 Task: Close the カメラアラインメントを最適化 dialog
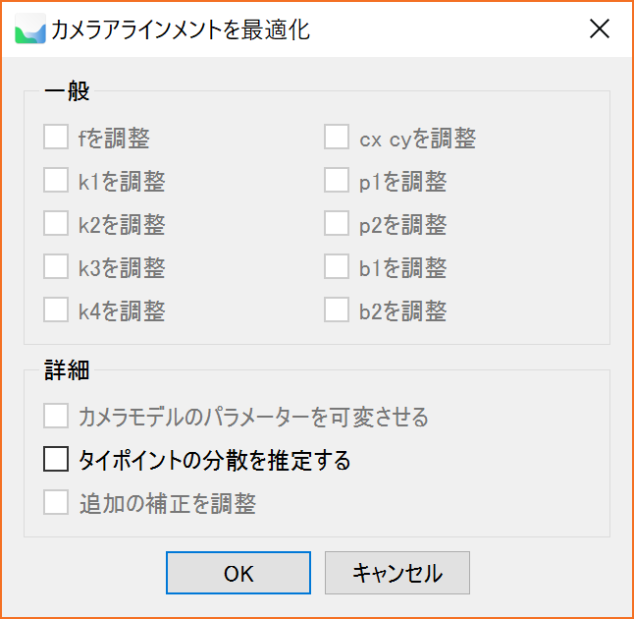[600, 29]
